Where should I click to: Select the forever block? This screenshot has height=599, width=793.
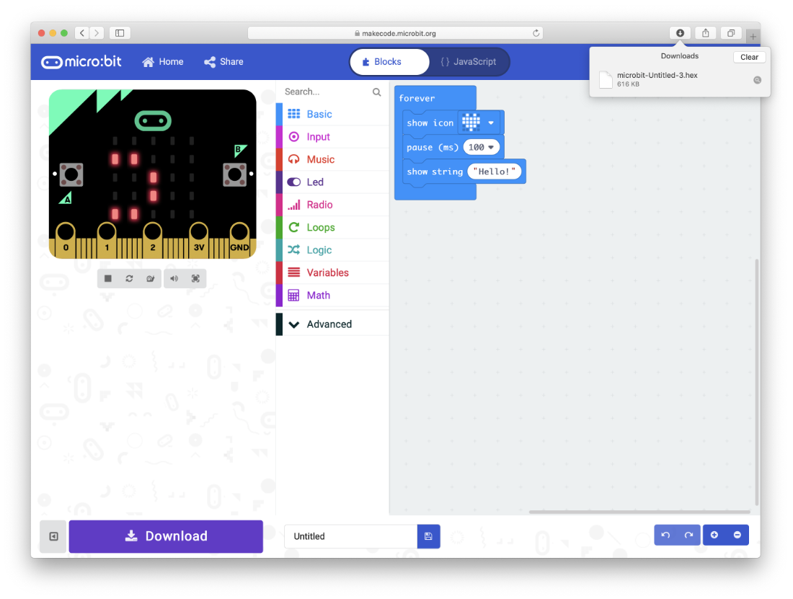(417, 99)
